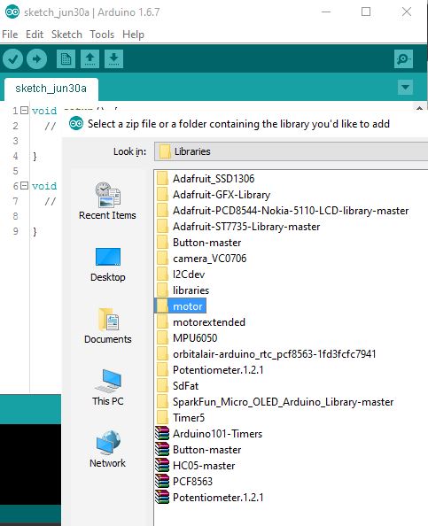Select the camera_VC0706 folder

201,259
